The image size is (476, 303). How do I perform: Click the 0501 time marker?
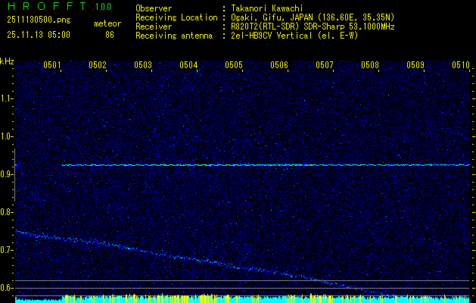click(x=52, y=65)
